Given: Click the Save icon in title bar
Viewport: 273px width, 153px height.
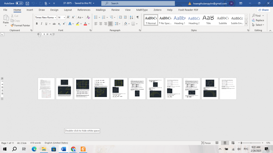Looking at the screenshot, I should pos(27,3).
